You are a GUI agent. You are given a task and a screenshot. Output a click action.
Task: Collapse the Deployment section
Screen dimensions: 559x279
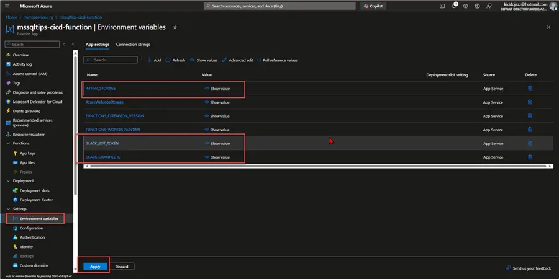tap(8, 181)
